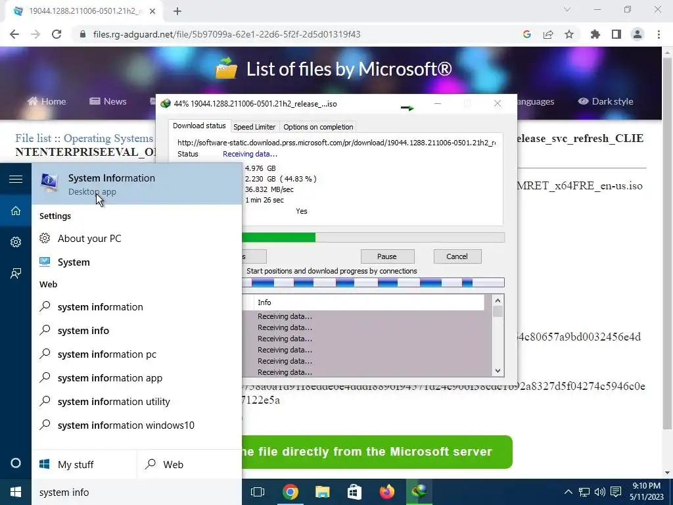Open Task View from the taskbar

258,492
